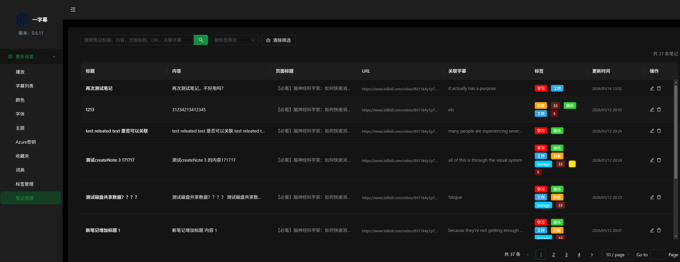Click the blue 工作 tag in 再次测试笔记 row
The width and height of the screenshot is (680, 262).
pyautogui.click(x=557, y=89)
